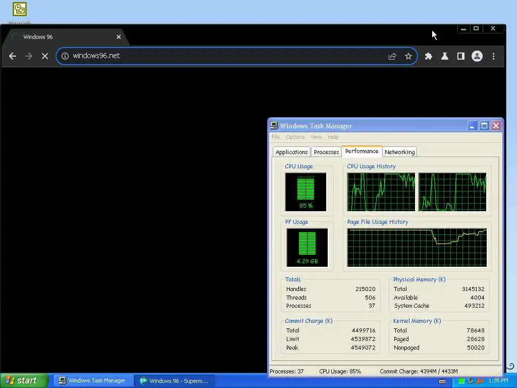Open Help menu in Task Manager
This screenshot has width=517, height=388.
(333, 137)
